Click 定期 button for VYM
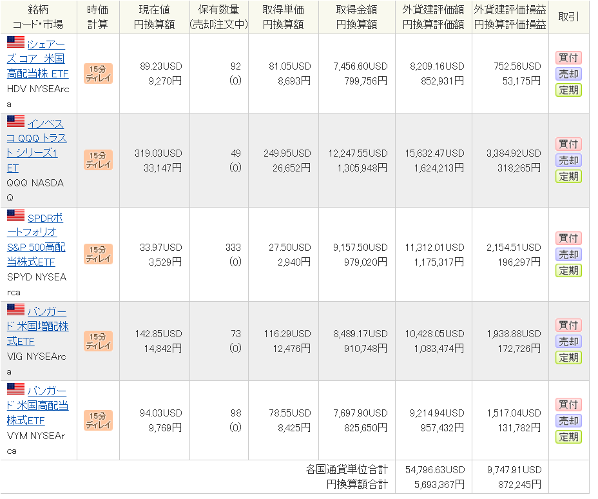 pos(568,437)
